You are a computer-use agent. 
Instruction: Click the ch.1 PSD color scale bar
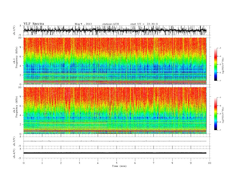point(215,64)
